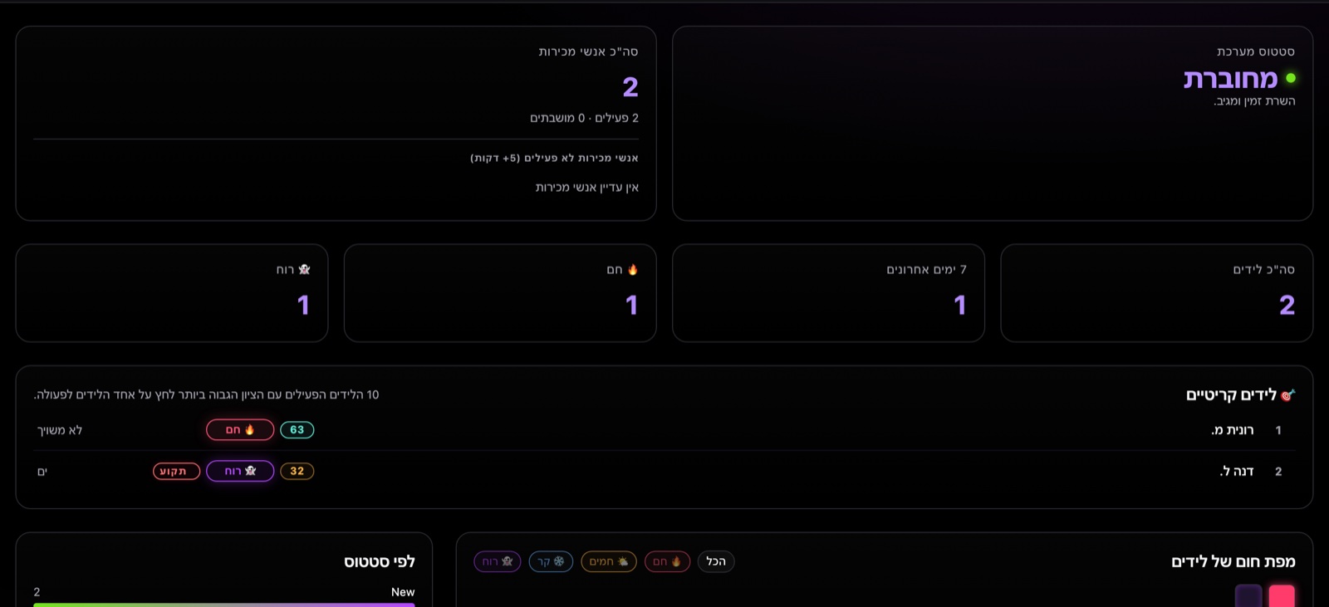The height and width of the screenshot is (607, 1329).
Task: Click score badge 32 for דנה
Action: tap(297, 471)
